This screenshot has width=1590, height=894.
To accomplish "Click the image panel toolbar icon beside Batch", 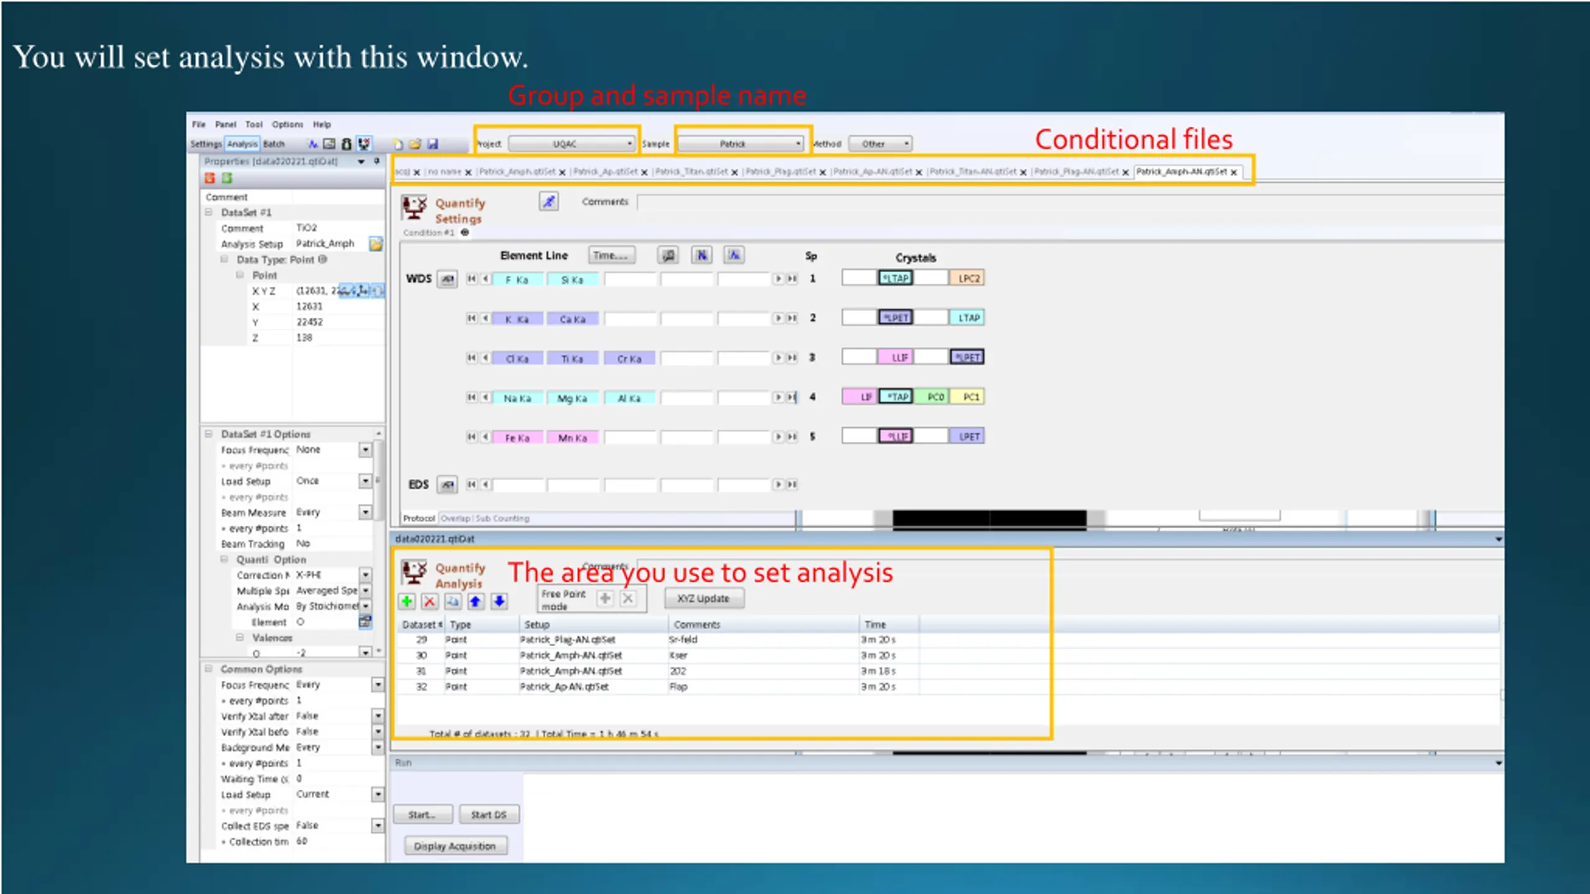I will point(329,144).
